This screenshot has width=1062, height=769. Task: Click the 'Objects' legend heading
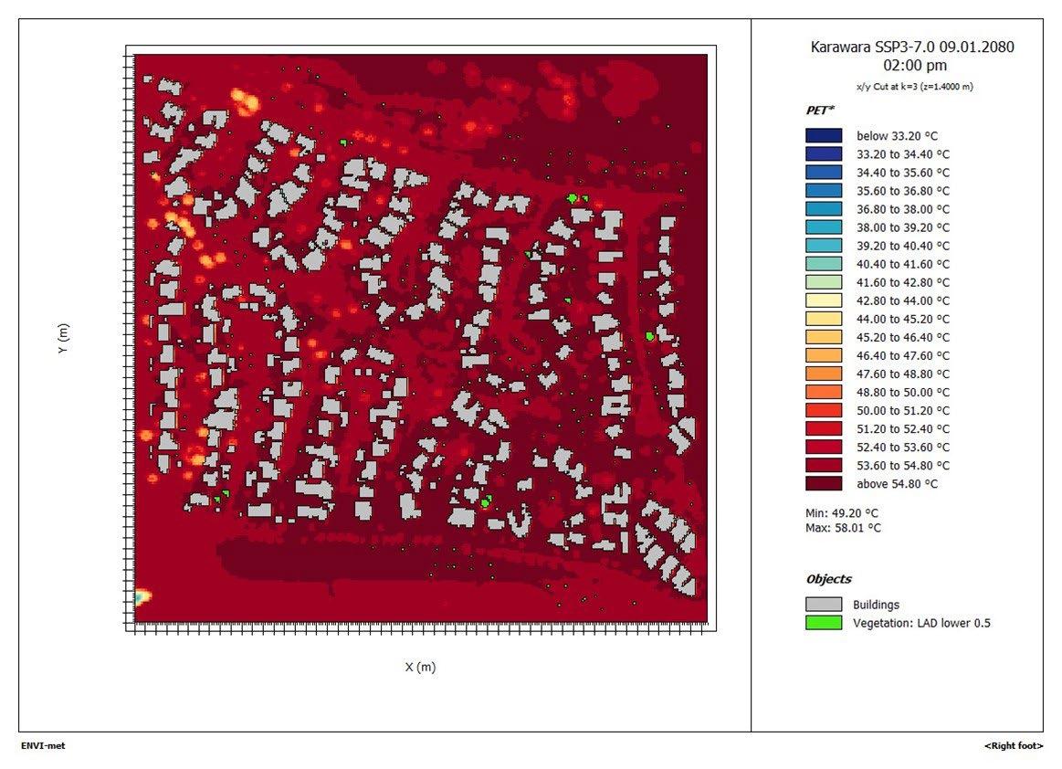[x=828, y=579]
